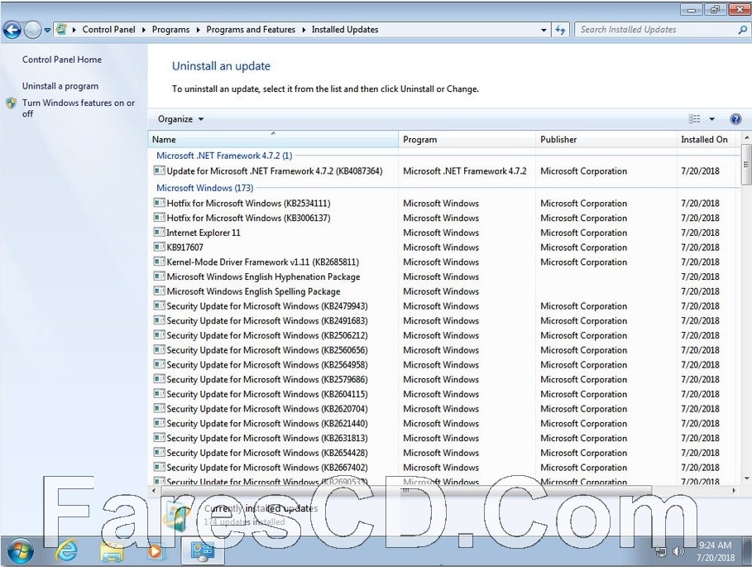Image resolution: width=752 pixels, height=567 pixels.
Task: Open Windows Explorer from the taskbar
Action: coord(112,551)
